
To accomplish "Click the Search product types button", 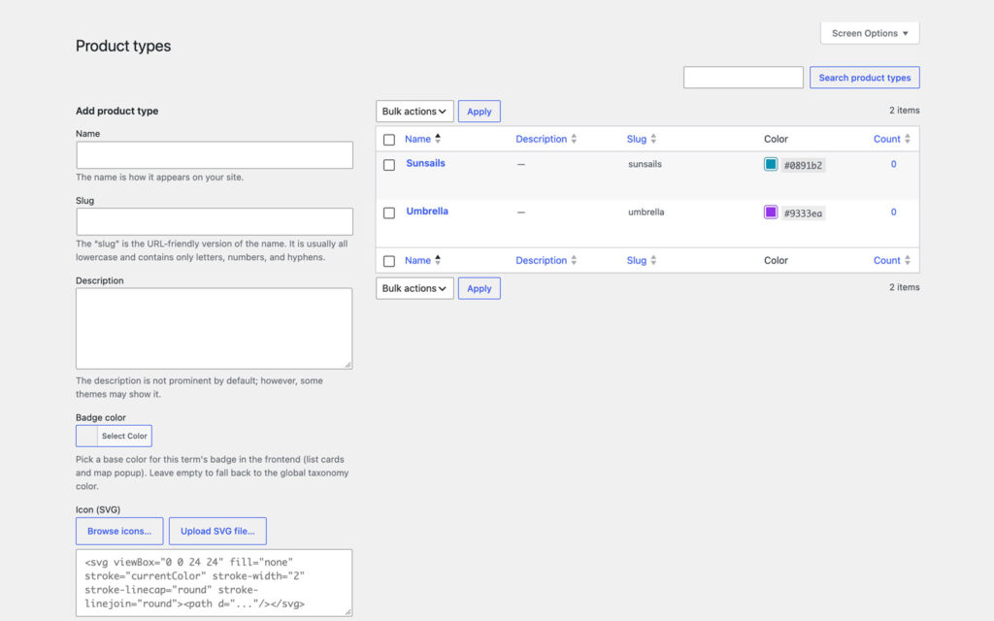I will 864,78.
